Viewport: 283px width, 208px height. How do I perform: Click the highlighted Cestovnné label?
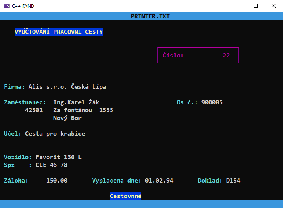(x=125, y=196)
